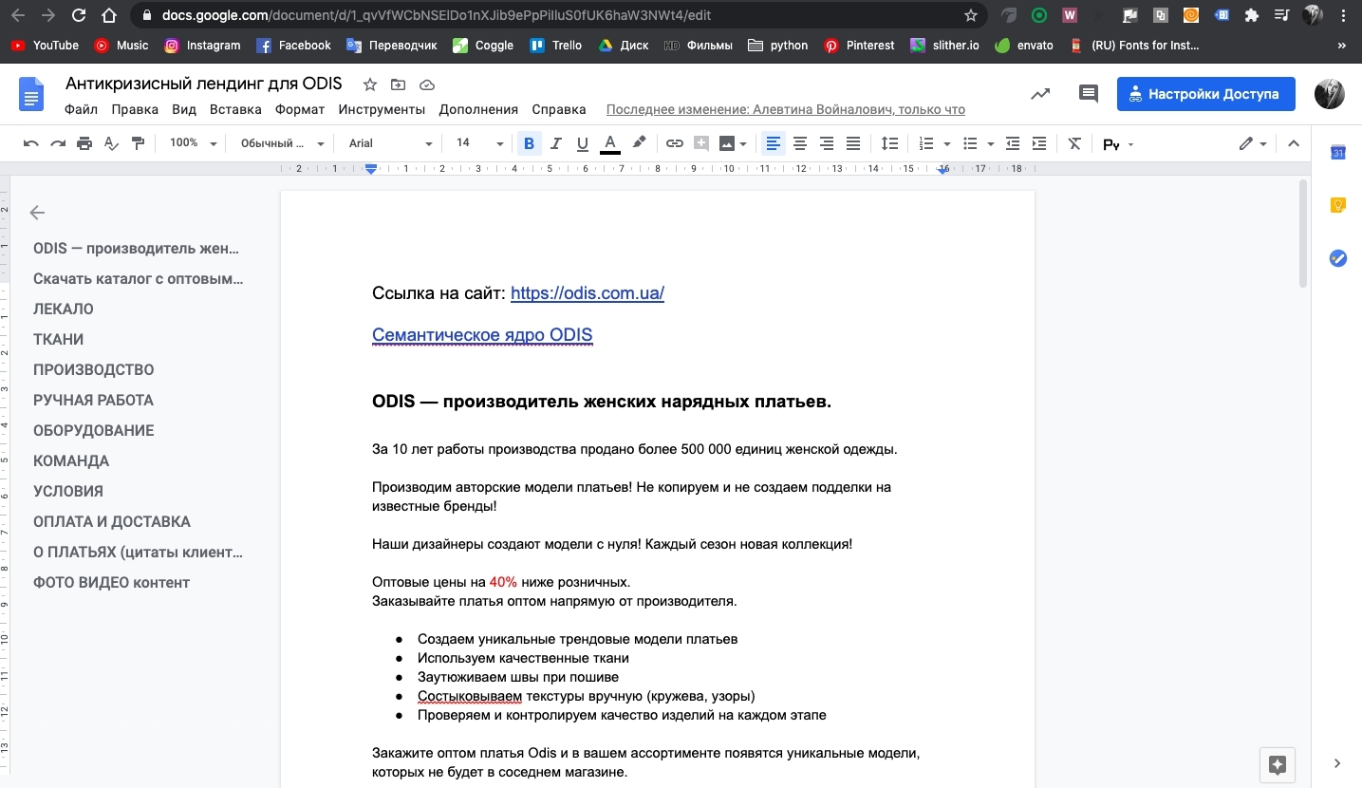Open the comment history icon

(1088, 94)
